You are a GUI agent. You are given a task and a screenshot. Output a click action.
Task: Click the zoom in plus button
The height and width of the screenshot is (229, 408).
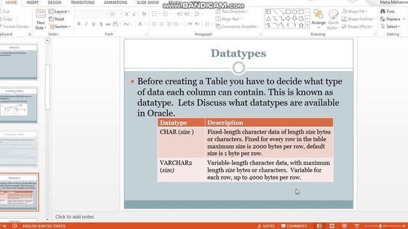[404, 226]
